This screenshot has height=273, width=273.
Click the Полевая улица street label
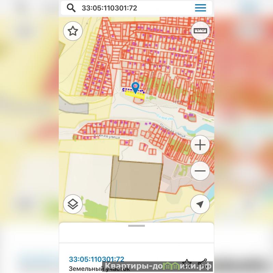172,131
